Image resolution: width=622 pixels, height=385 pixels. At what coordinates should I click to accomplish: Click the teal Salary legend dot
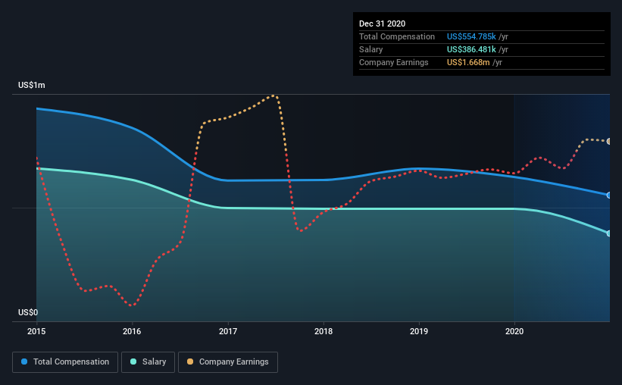point(133,362)
